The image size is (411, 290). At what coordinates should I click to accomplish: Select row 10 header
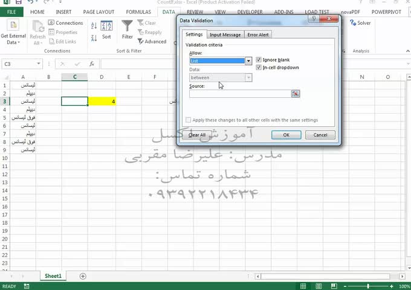pos(5,158)
